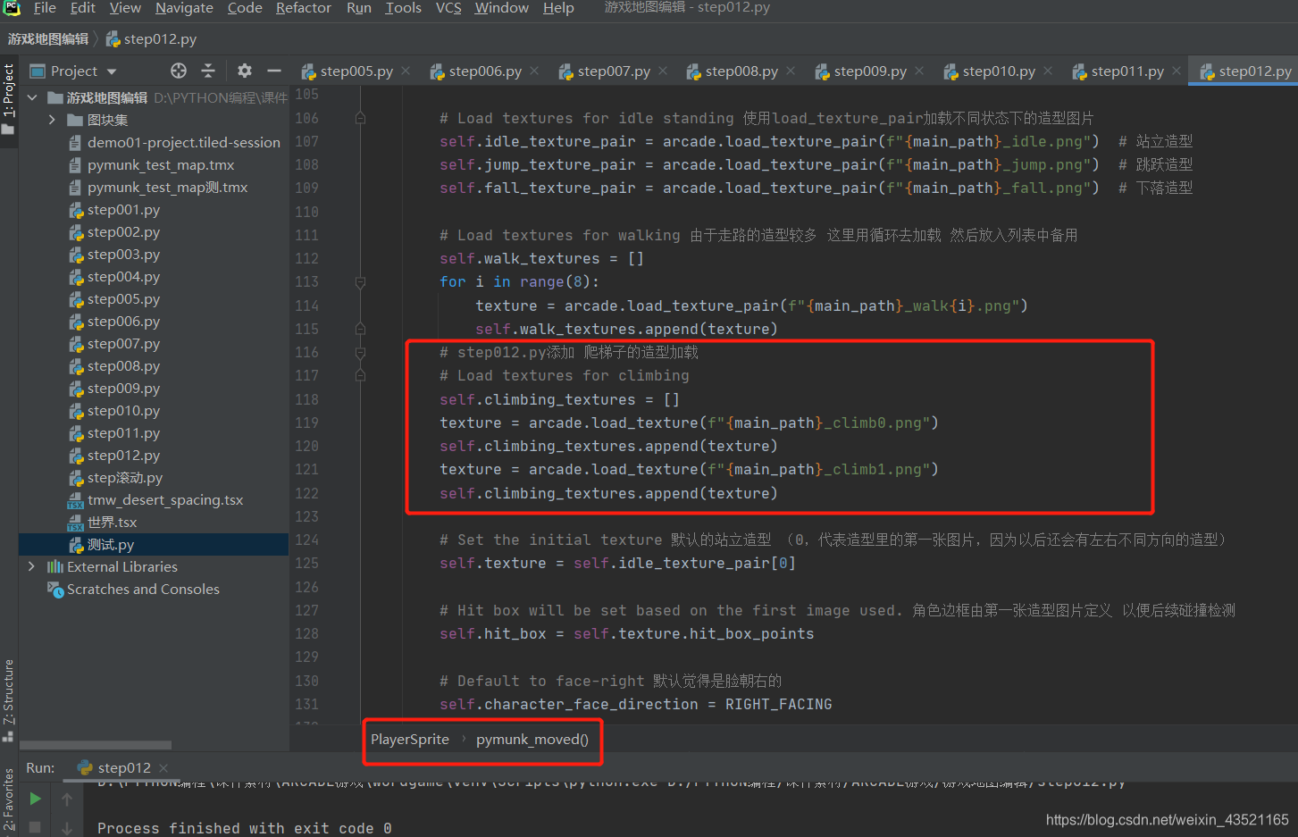The width and height of the screenshot is (1298, 837).
Task: Open the Window menu
Action: point(502,8)
